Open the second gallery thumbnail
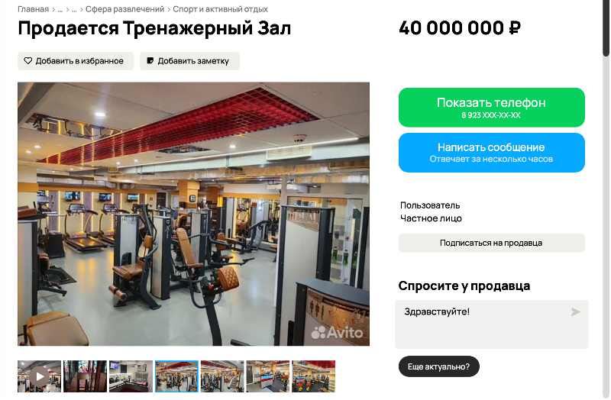Viewport: 611px width, 400px height. [x=85, y=376]
